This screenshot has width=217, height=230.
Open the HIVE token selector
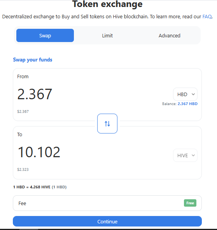(x=185, y=155)
